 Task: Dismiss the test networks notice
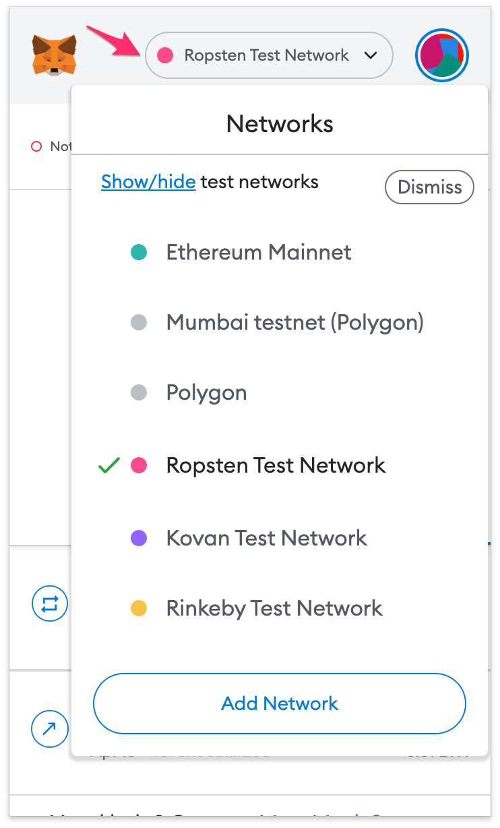(x=429, y=187)
